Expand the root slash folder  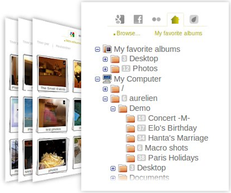click(x=105, y=89)
